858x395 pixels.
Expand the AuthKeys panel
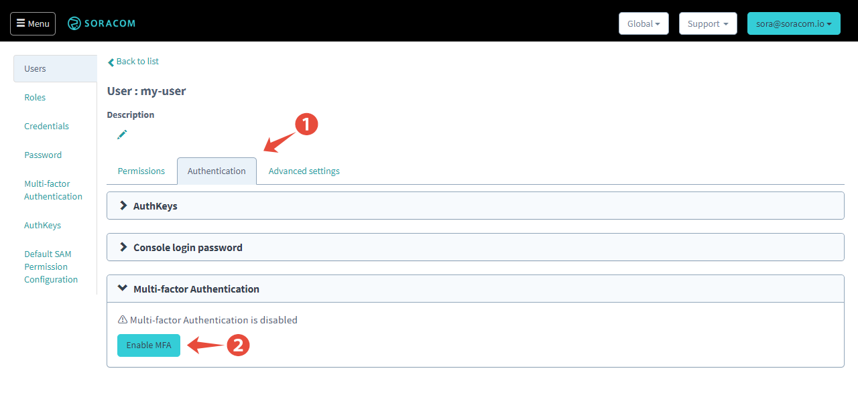click(x=475, y=206)
